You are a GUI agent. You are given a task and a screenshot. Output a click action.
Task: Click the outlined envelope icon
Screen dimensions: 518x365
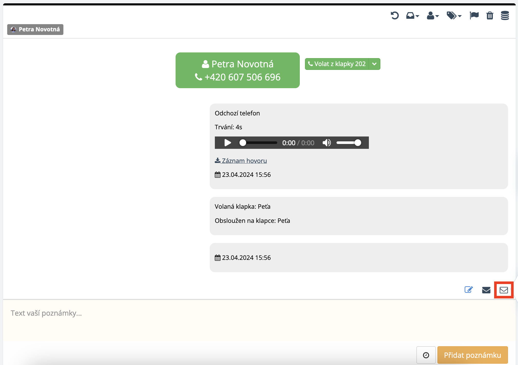coord(504,290)
